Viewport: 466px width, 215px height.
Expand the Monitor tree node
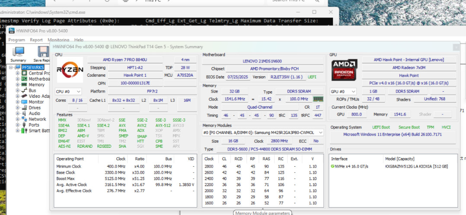click(x=18, y=102)
